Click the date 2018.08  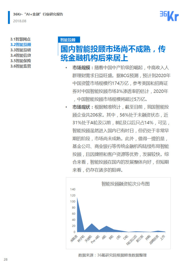point(20,21)
